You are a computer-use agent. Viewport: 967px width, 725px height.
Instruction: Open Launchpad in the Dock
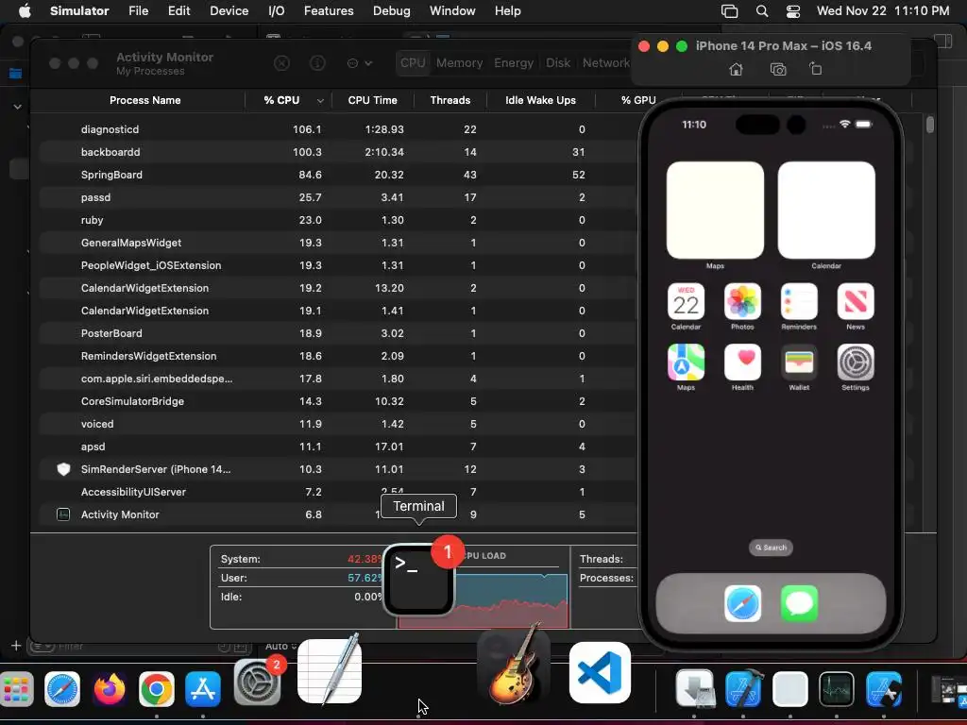coord(17,688)
